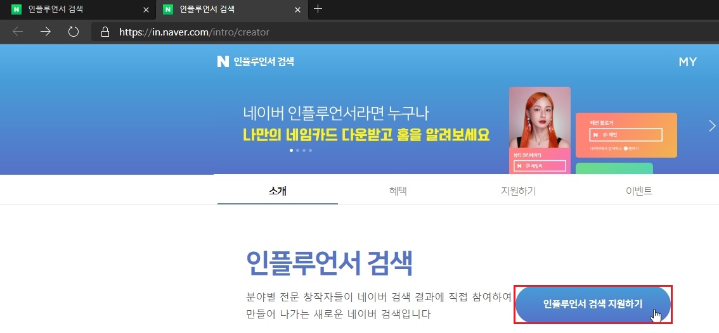Open the 소개 tab
Image resolution: width=719 pixels, height=333 pixels.
point(278,191)
